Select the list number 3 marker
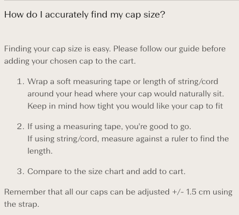239x215 pixels. coord(21,171)
